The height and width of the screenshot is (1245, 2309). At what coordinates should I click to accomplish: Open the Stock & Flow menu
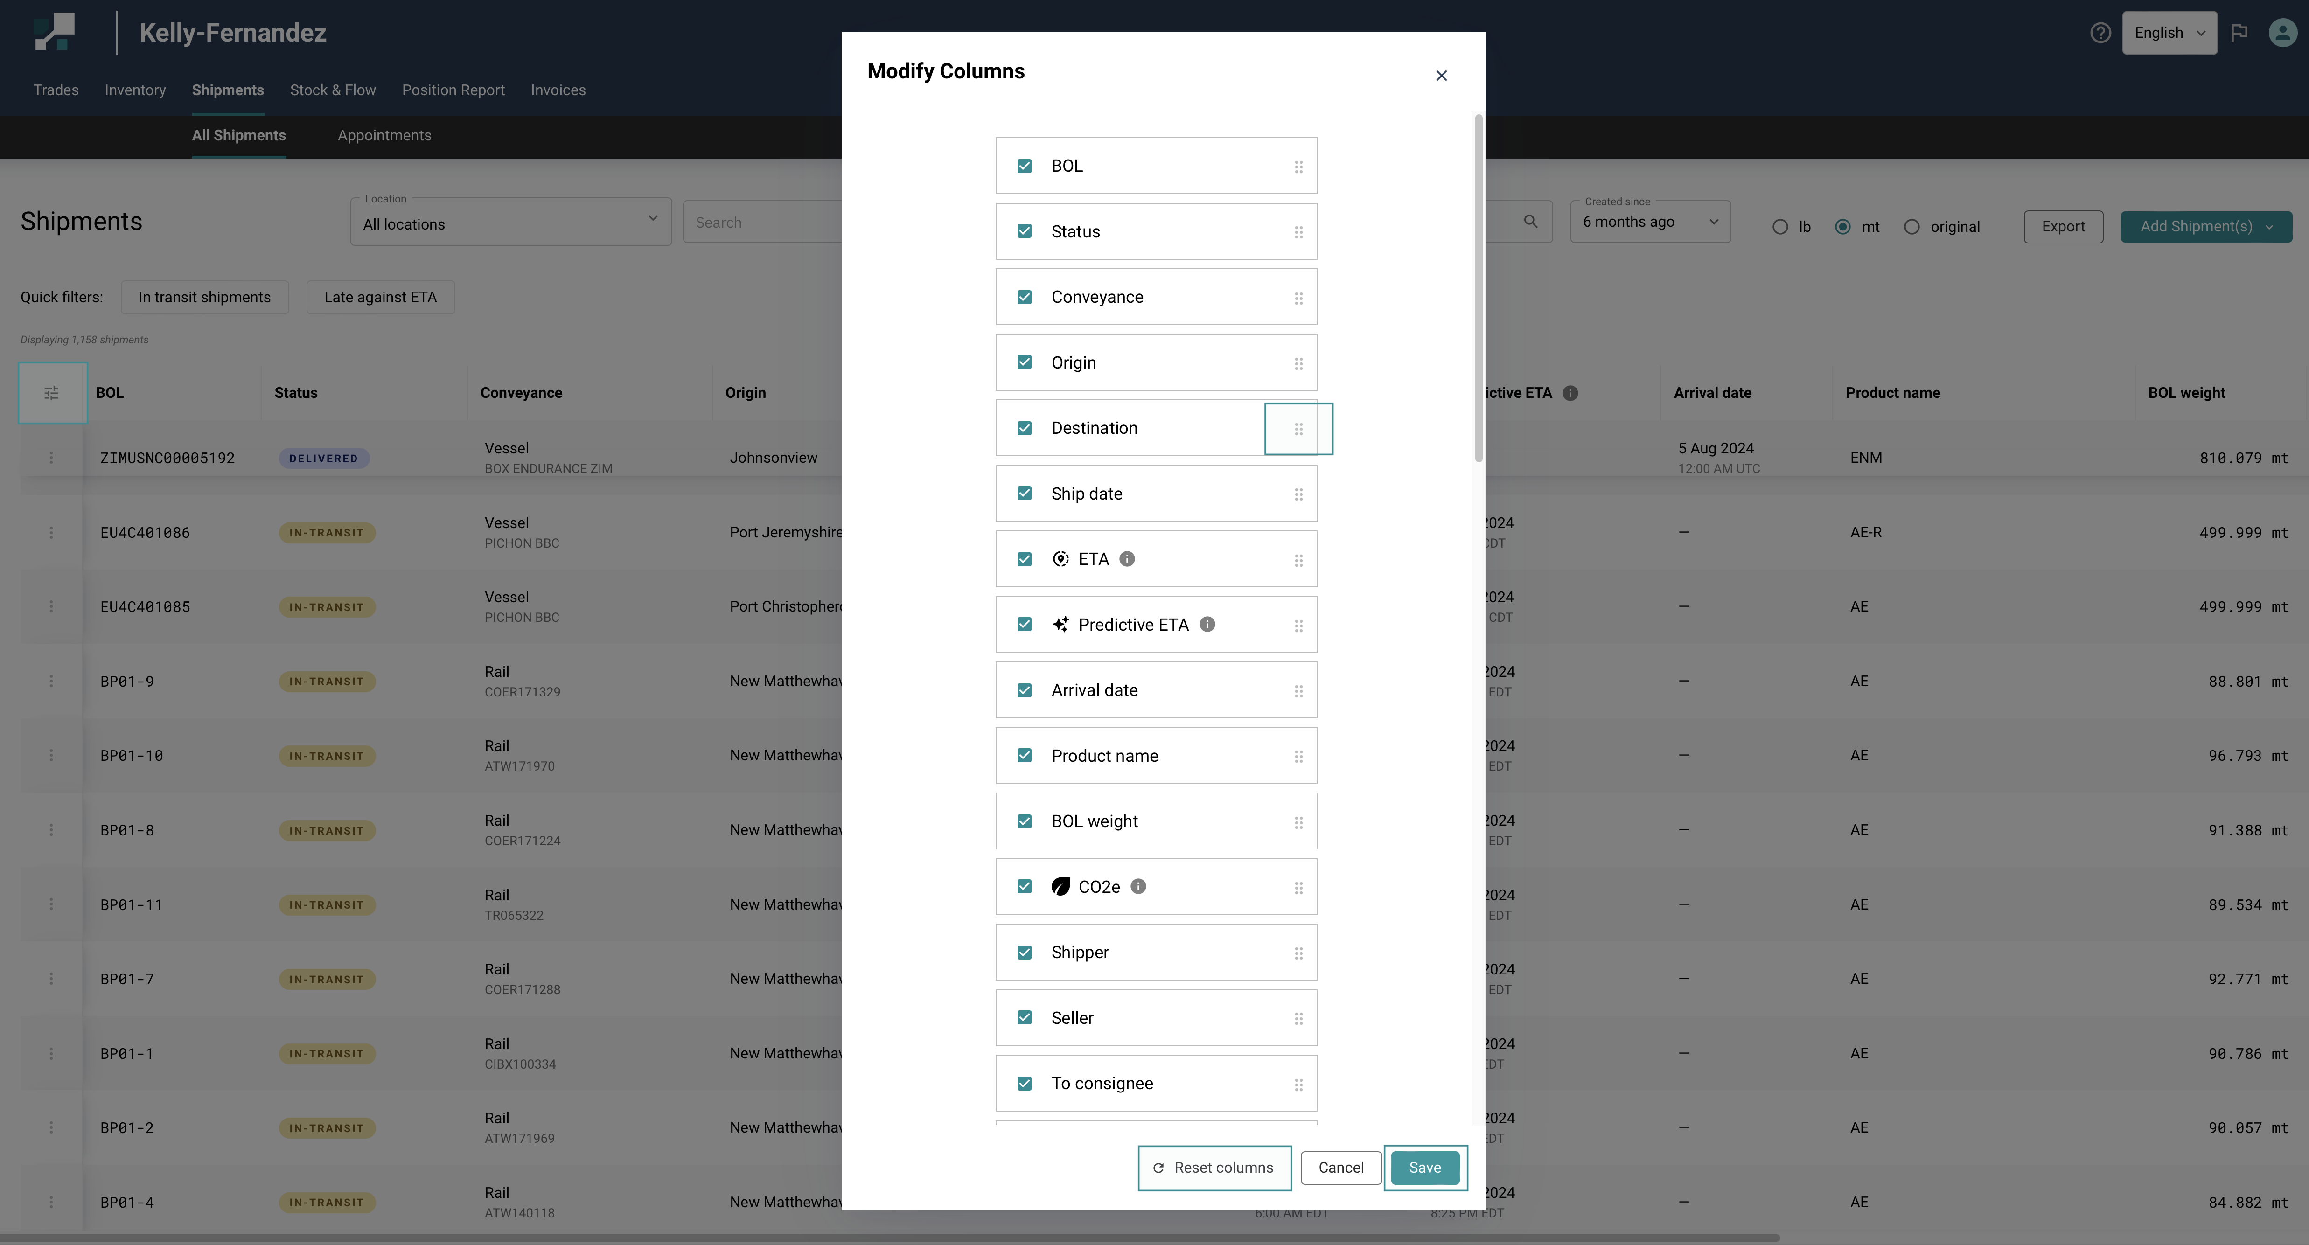333,90
